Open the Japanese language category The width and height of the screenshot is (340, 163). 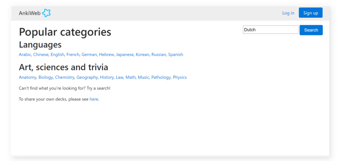[x=125, y=54]
